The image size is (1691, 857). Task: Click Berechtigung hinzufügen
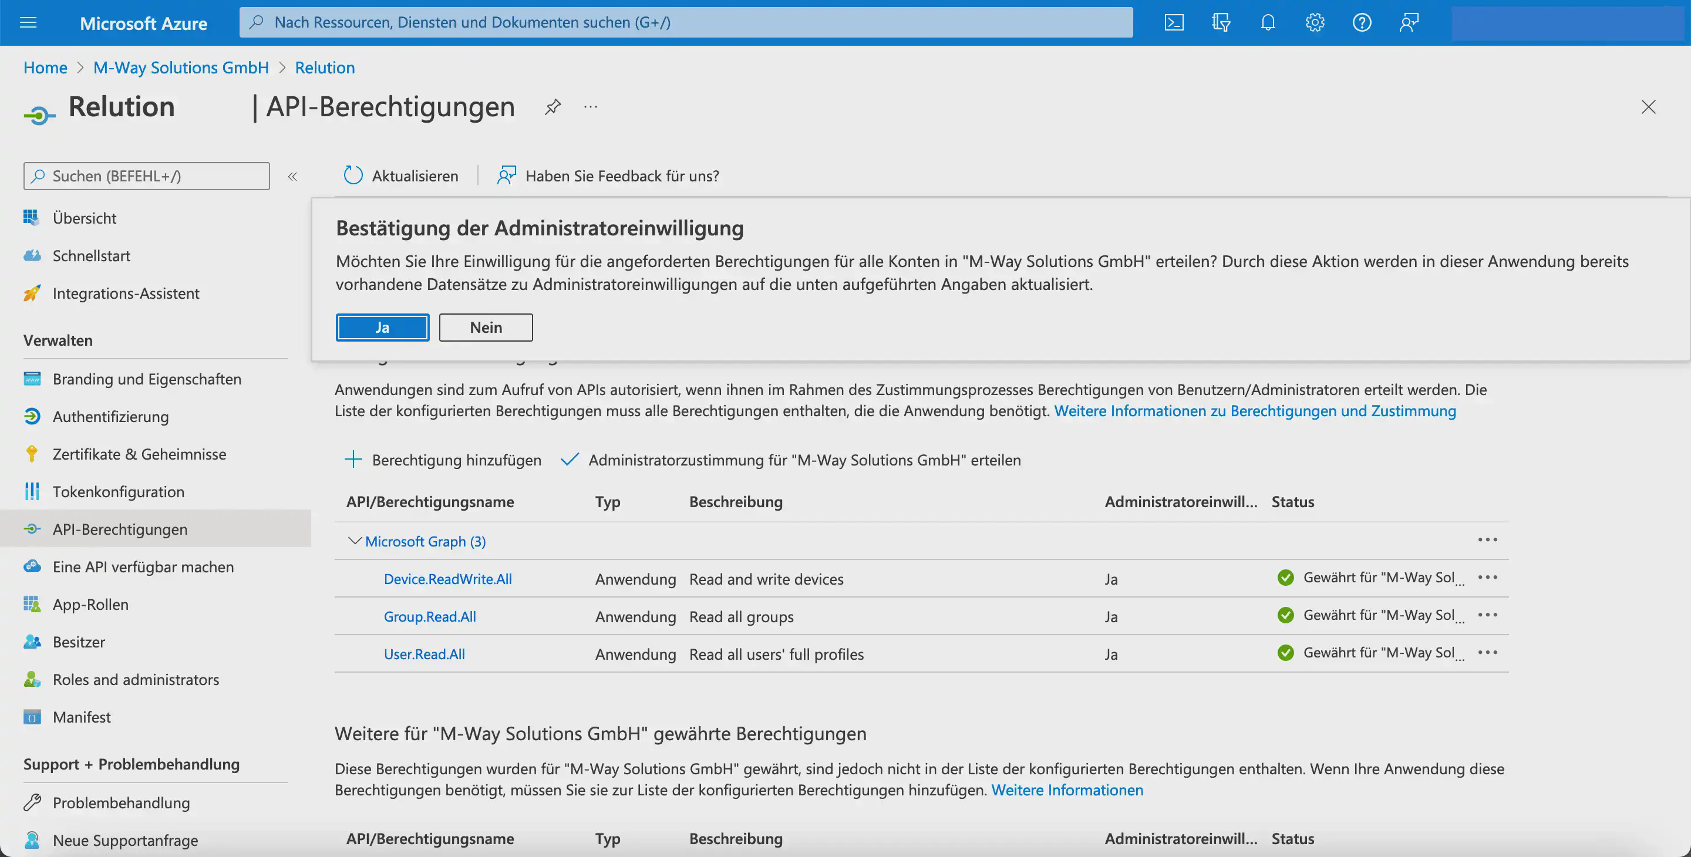(443, 460)
